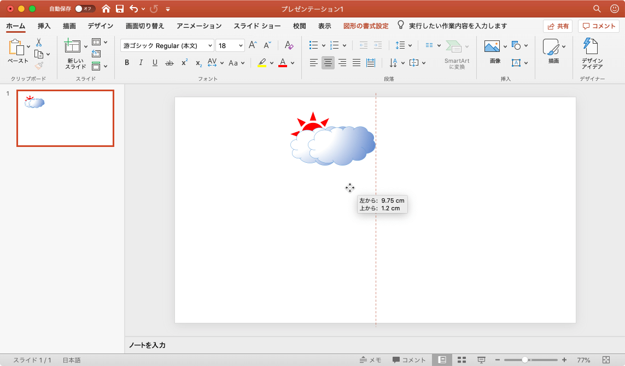Toggle the AutoSave (自動保存) switch
625x366 pixels.
pos(85,9)
